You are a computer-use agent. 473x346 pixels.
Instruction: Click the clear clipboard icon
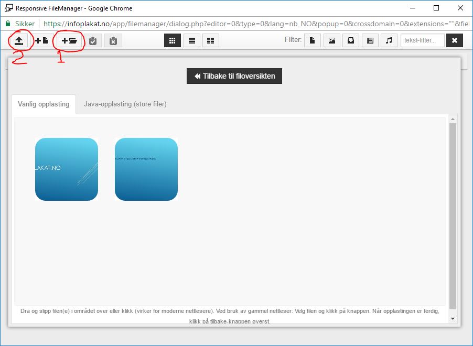113,40
